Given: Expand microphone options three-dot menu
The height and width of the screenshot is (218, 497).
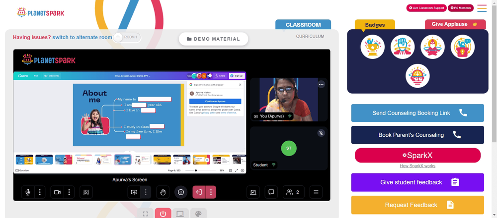Looking at the screenshot, I should [x=40, y=192].
